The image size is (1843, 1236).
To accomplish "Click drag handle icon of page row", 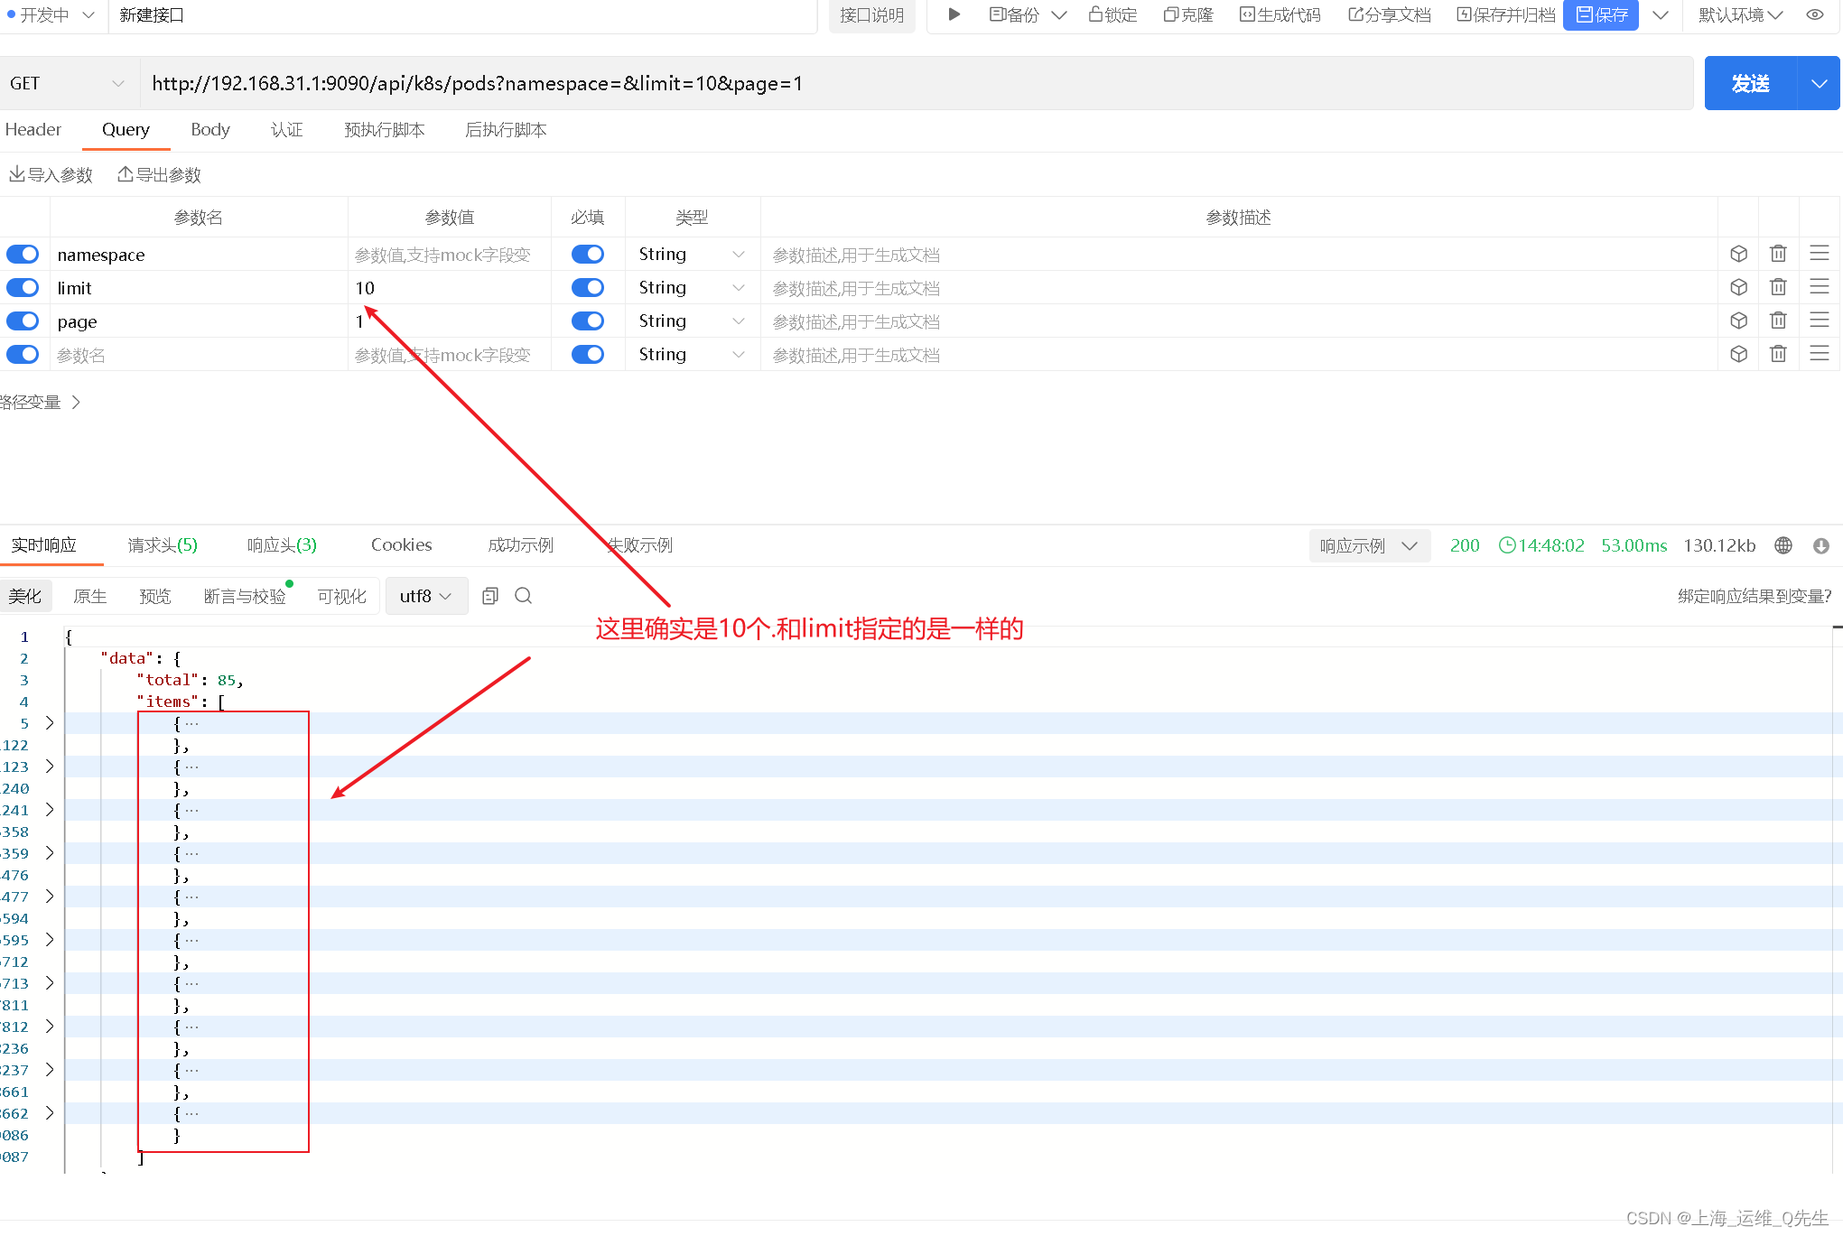I will click(1820, 321).
